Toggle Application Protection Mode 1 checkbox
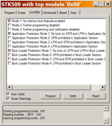Image resolution: width=112 pixels, height=126 pixels. (9, 34)
